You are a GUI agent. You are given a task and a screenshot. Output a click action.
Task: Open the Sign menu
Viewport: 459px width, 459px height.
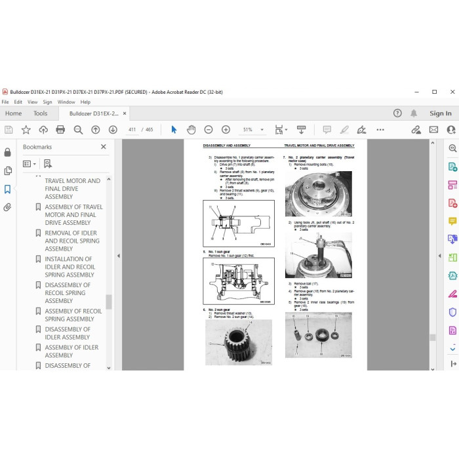point(47,102)
